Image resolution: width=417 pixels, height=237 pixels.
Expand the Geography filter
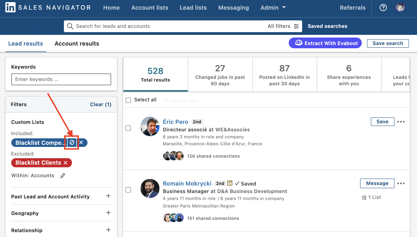(108, 213)
